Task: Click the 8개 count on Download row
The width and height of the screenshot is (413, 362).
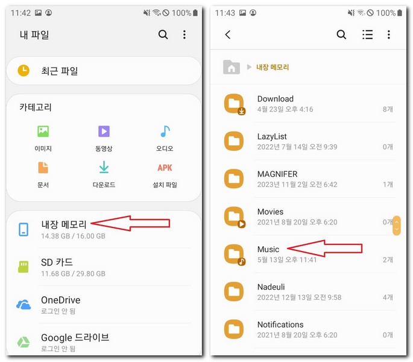Action: pos(388,109)
